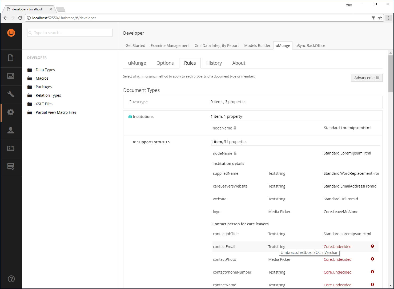The height and width of the screenshot is (289, 394).
Task: Open the Settings wrench section icon
Action: point(11,94)
